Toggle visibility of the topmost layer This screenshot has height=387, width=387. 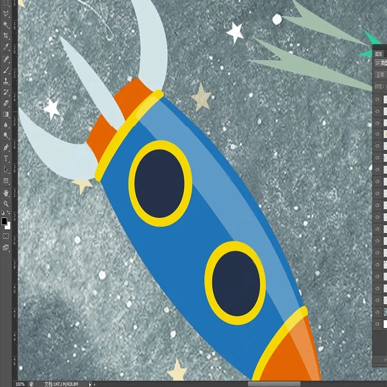tap(377, 99)
